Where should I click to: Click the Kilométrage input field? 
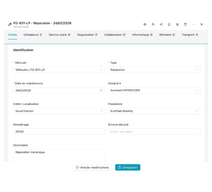(59, 132)
